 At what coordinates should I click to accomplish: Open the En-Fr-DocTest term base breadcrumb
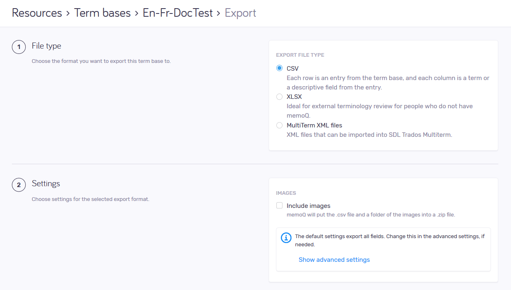tap(177, 13)
